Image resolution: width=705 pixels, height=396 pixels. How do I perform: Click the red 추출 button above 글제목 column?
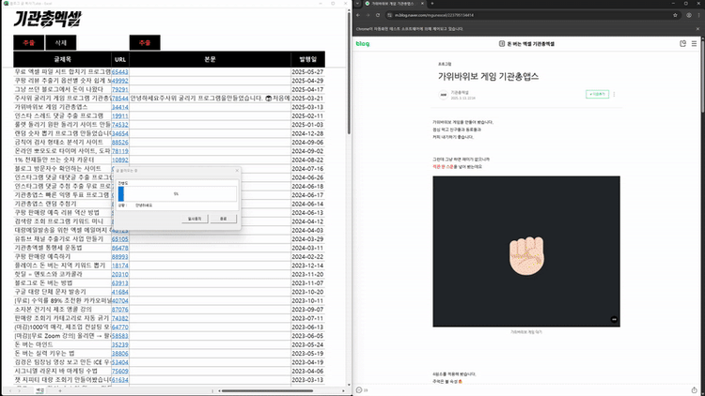[x=29, y=42]
